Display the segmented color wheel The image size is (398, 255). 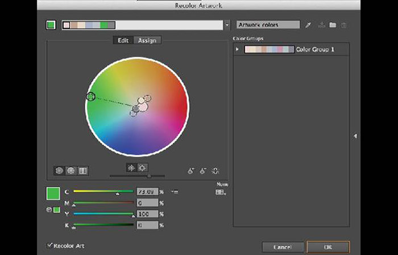pyautogui.click(x=71, y=171)
